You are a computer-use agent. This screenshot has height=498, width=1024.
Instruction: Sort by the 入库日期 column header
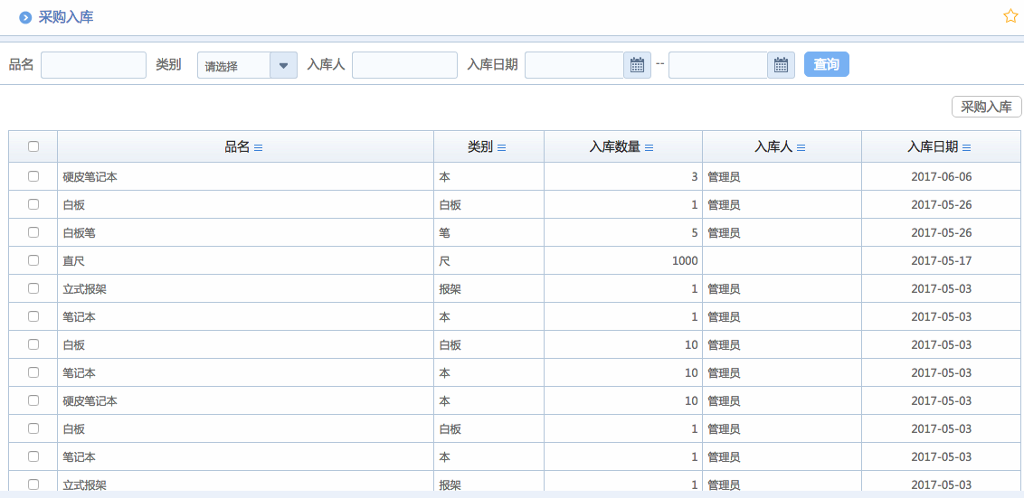click(932, 147)
